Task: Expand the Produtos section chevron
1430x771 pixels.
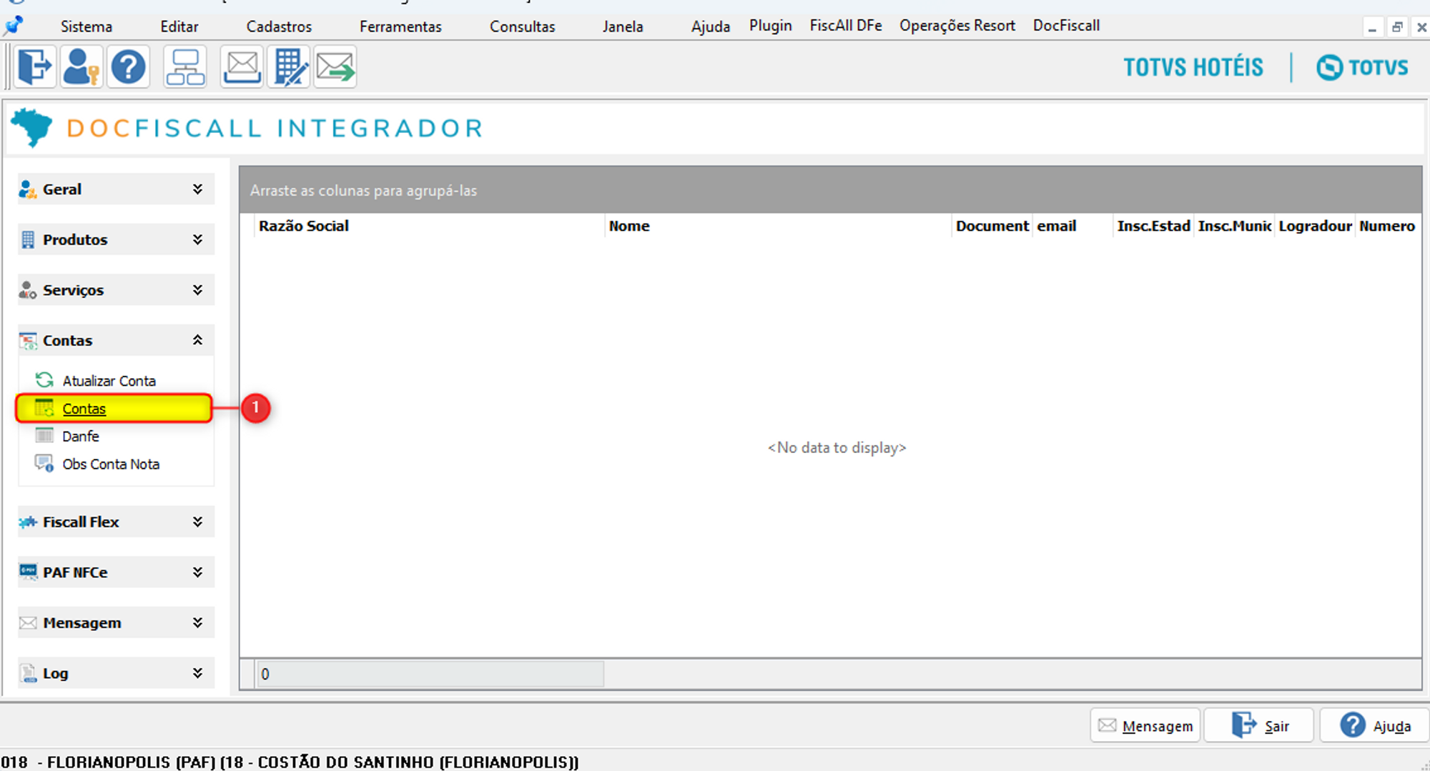Action: coord(197,239)
